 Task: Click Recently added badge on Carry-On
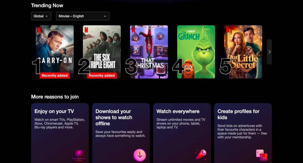[55, 76]
